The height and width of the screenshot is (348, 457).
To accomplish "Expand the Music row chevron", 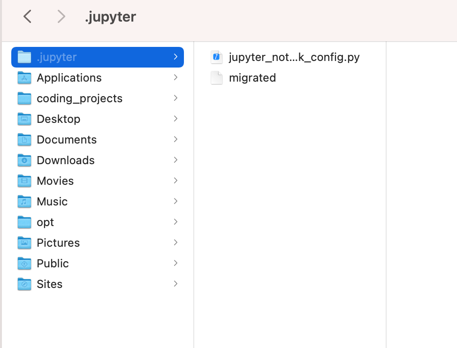I will point(175,201).
